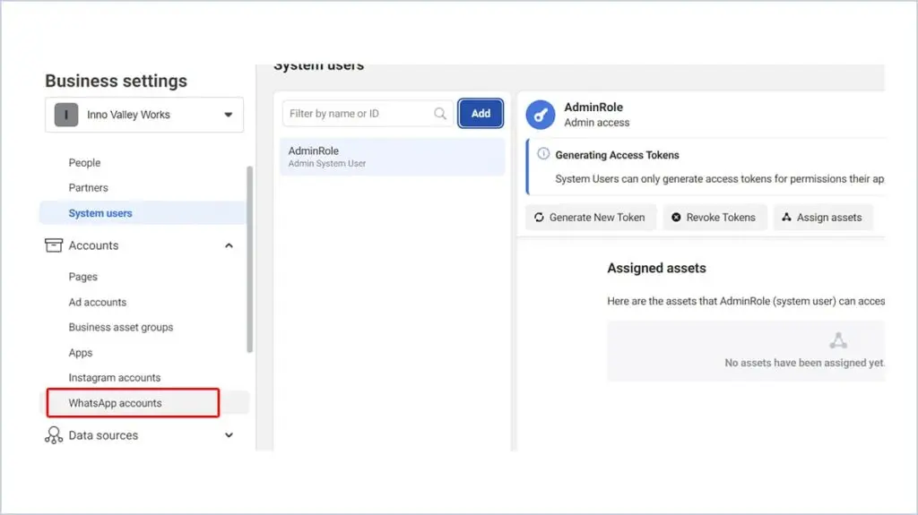Click the Assign assets triangle icon
The height and width of the screenshot is (515, 918).
[786, 217]
